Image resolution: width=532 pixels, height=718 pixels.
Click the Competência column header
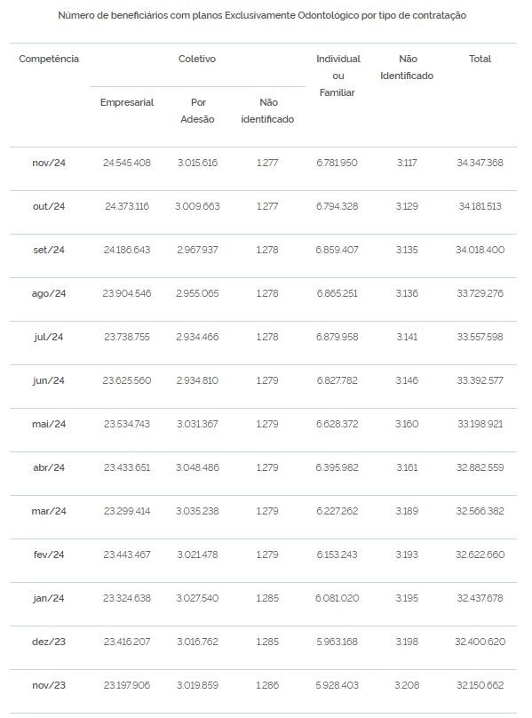(49, 59)
